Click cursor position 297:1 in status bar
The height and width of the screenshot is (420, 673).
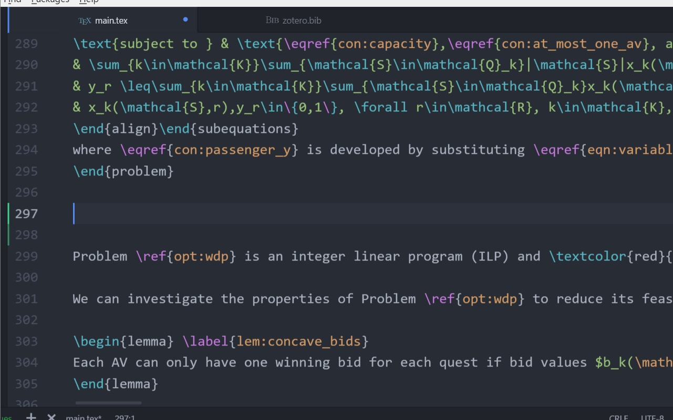point(125,417)
